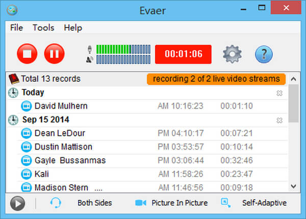Select the Kali record name
The image size is (306, 219).
pyautogui.click(x=42, y=174)
